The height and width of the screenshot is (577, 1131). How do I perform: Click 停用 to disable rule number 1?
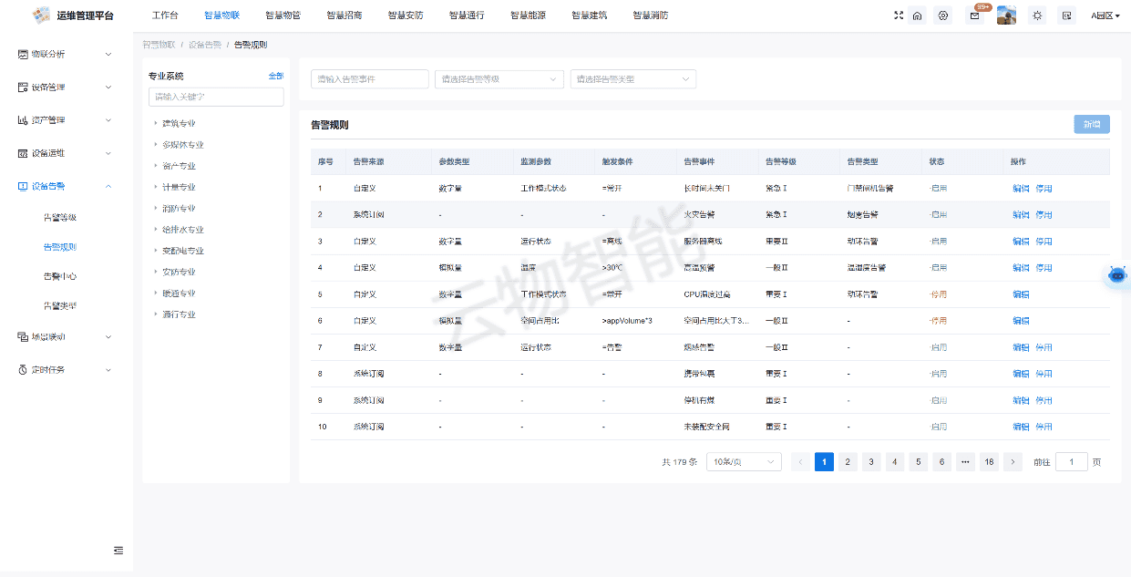click(1044, 189)
